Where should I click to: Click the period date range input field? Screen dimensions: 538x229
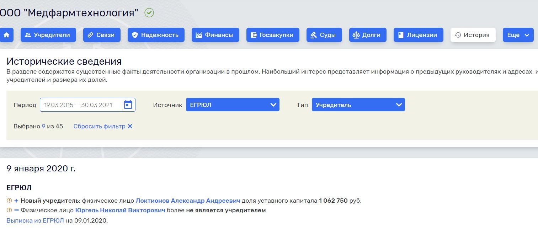87,105
